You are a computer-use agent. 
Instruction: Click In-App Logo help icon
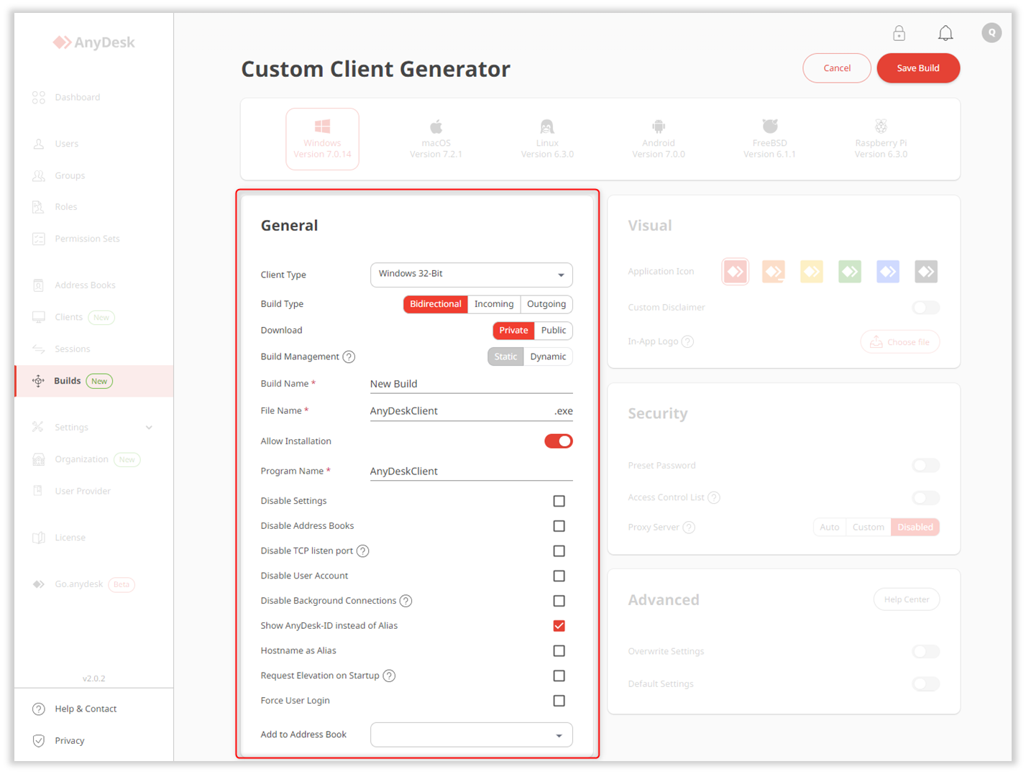click(688, 341)
